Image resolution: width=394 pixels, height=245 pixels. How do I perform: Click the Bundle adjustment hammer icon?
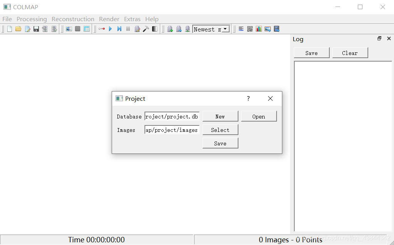pyautogui.click(x=146, y=29)
